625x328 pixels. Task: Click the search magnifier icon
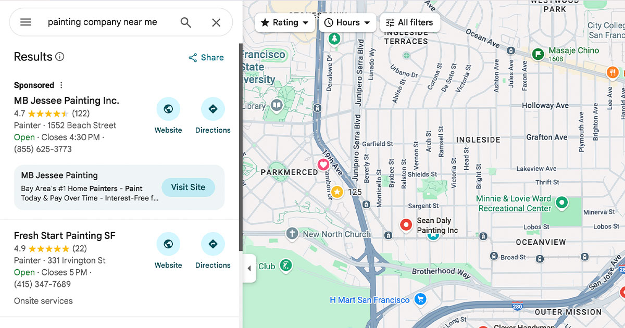click(185, 22)
